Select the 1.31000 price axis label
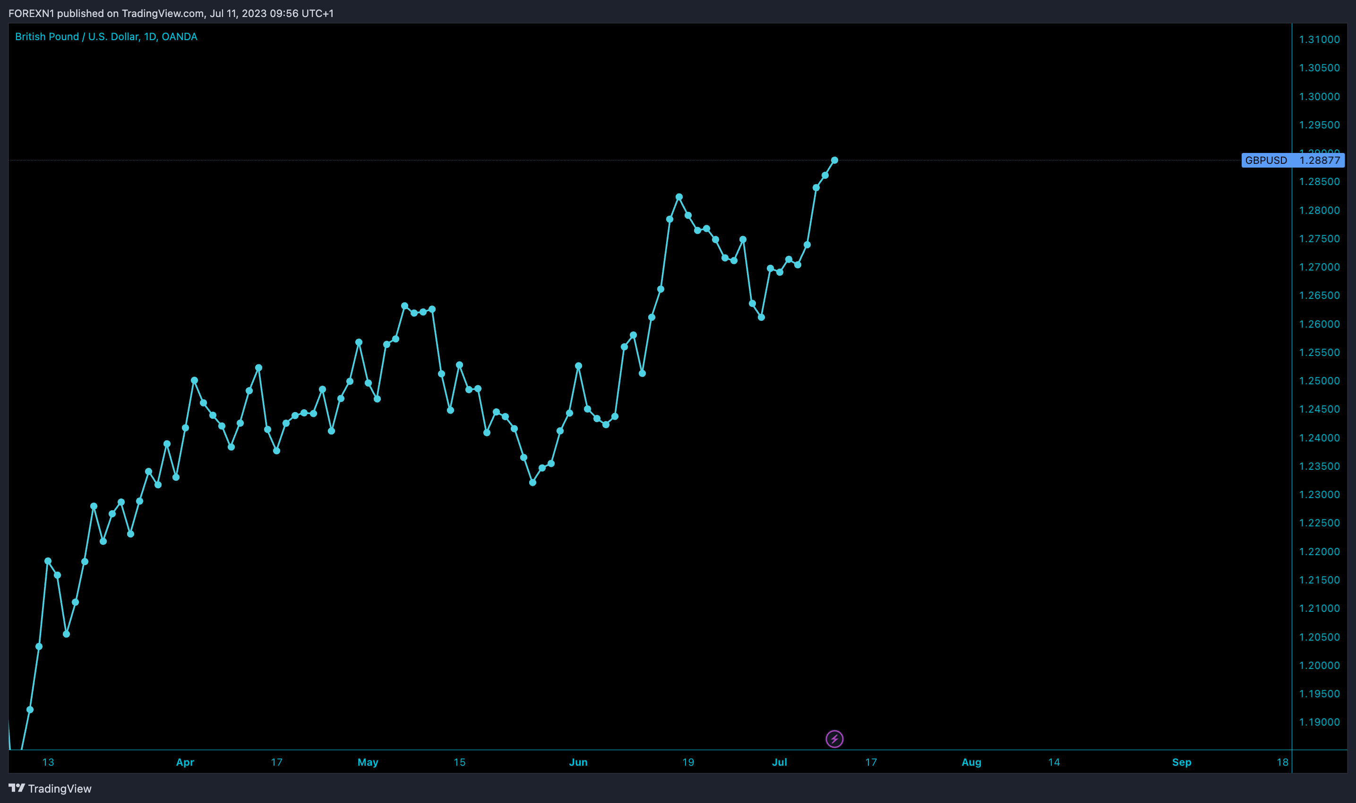 click(1319, 40)
